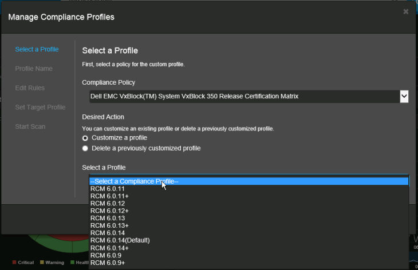
Task: Go to the Select a Profile step
Action: click(37, 49)
